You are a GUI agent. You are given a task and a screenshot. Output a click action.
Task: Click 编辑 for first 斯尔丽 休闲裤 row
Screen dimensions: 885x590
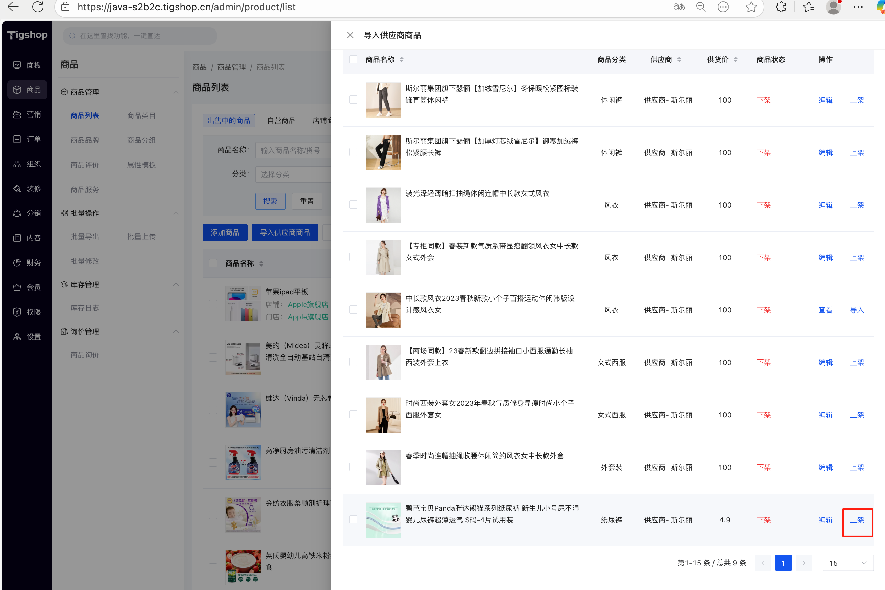coord(825,100)
